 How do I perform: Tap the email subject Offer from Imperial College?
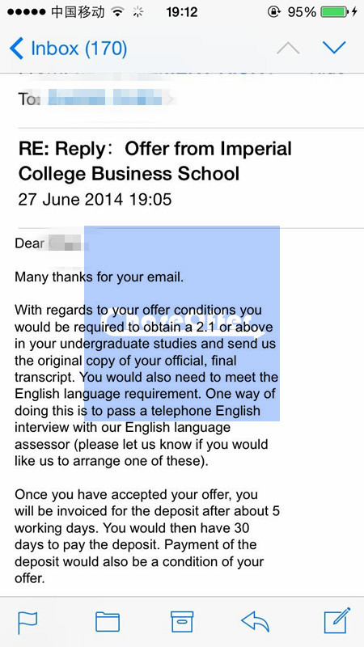155,161
